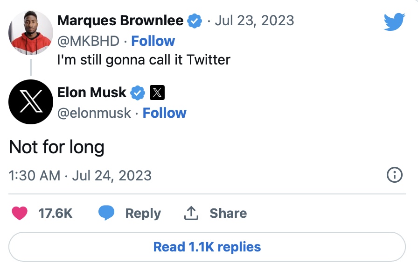Follow the @MKBHD account
Screen dimensions: 418x272
point(153,41)
